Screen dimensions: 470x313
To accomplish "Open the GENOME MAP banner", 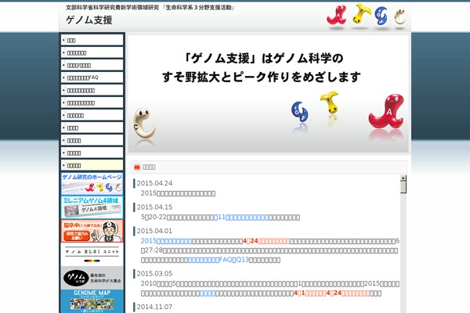I will coord(92,301).
